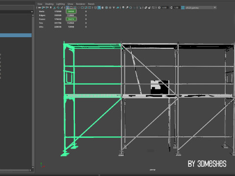Click the 2D Pan/Zoom icon
This screenshot has width=235, height=176.
58,8
